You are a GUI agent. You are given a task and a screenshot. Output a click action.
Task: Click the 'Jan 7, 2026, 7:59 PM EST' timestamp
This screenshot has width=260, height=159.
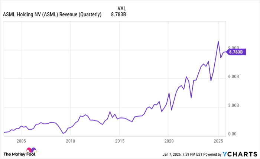182,155
